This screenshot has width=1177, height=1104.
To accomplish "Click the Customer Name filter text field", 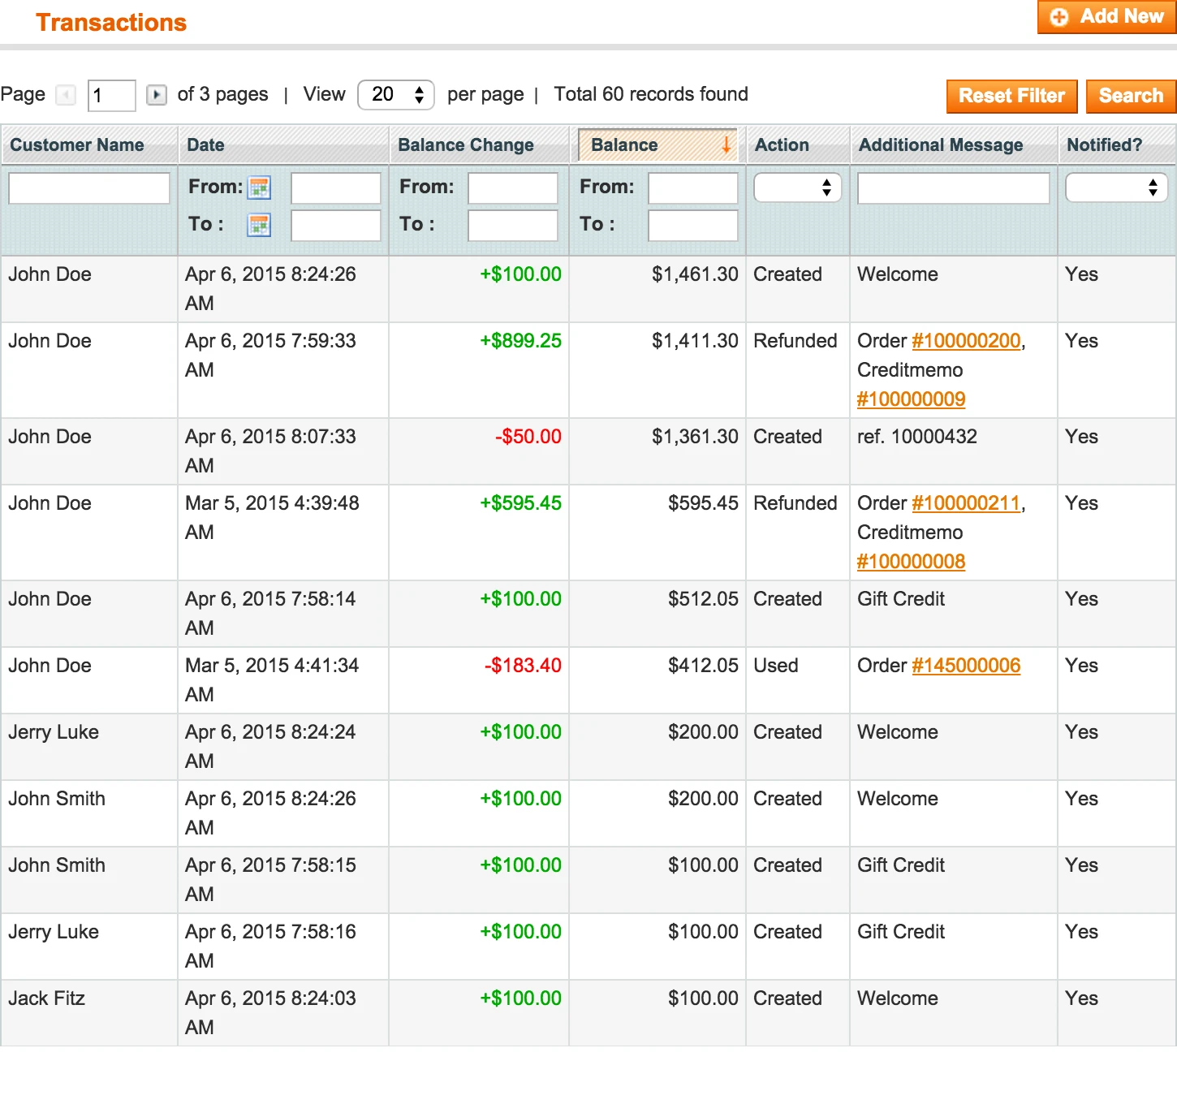I will [x=88, y=188].
